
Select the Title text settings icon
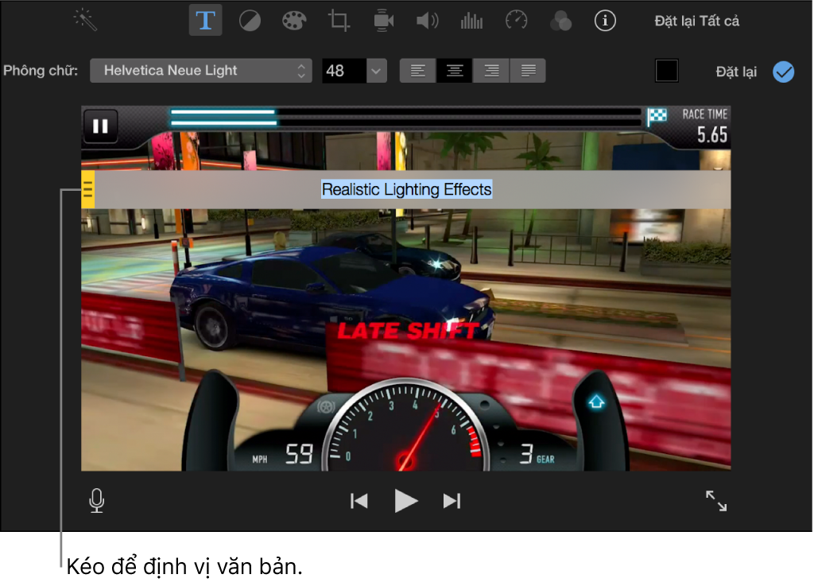point(205,20)
